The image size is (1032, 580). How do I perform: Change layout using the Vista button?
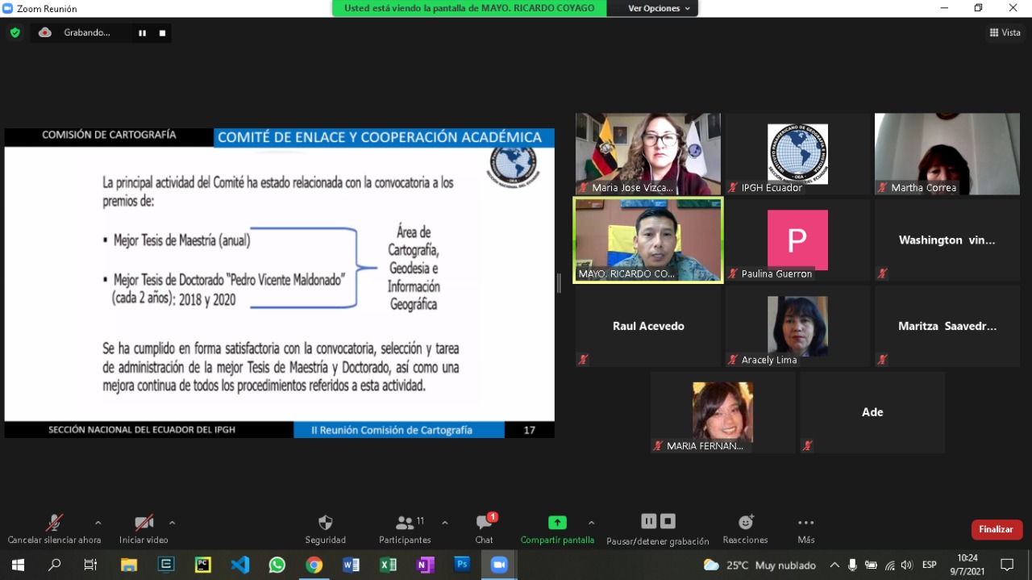[1005, 33]
